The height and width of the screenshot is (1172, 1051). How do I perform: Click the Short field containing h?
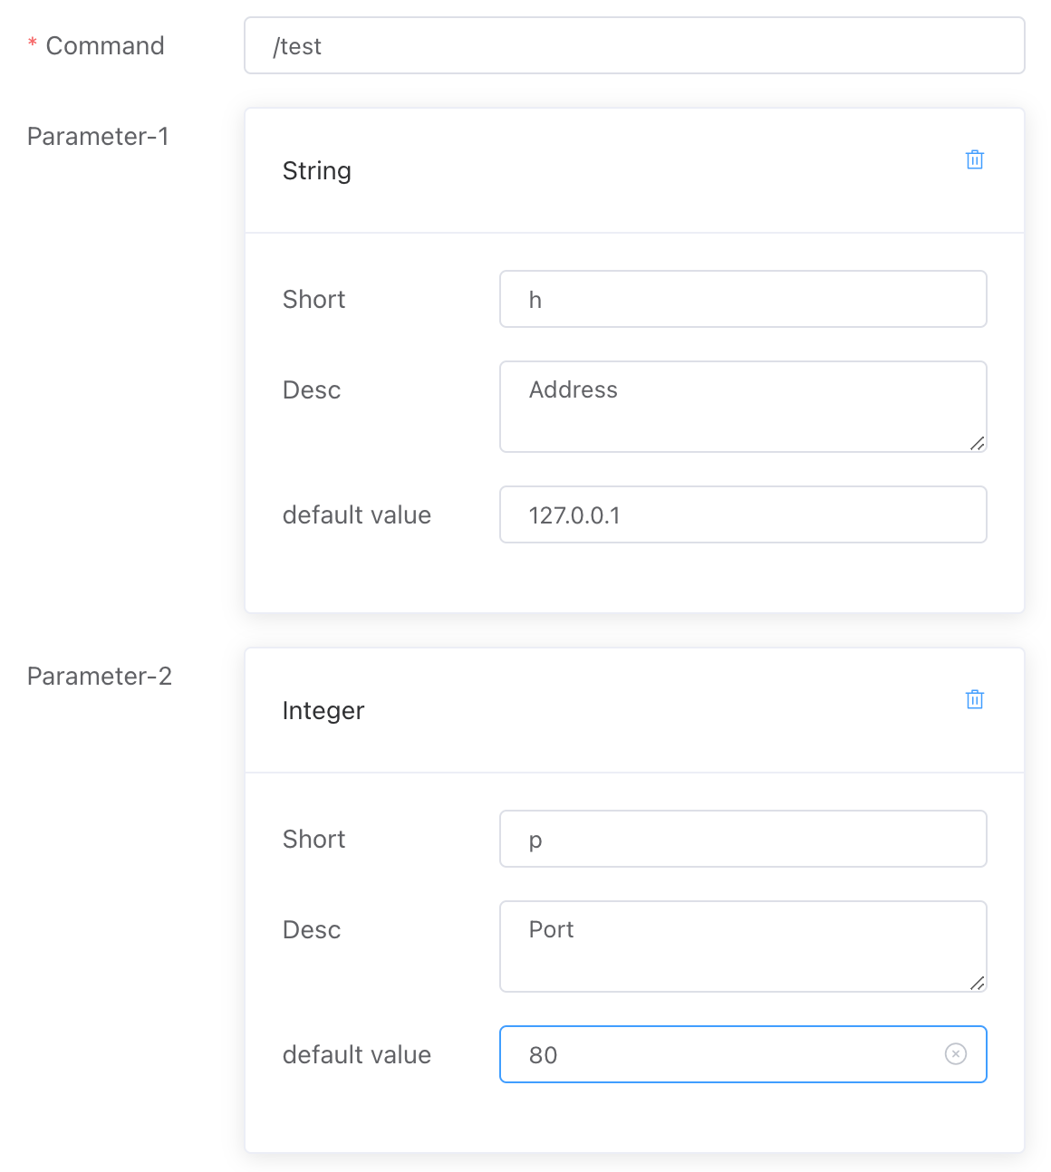tap(743, 300)
